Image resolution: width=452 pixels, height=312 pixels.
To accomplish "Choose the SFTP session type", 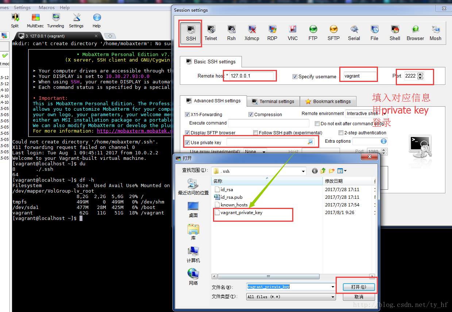I will coord(333,33).
